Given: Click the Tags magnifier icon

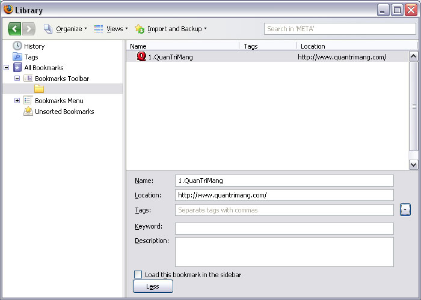Looking at the screenshot, I should pyautogui.click(x=17, y=56).
